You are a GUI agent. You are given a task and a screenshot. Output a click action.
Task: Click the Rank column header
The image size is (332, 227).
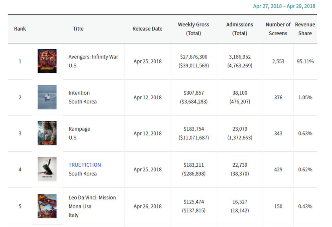click(20, 29)
